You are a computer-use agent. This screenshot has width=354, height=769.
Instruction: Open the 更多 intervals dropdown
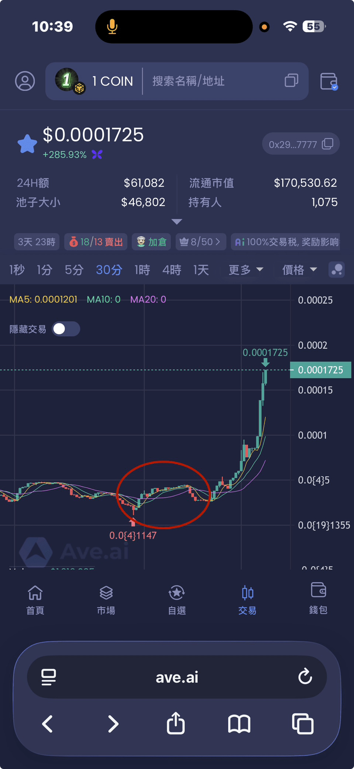pyautogui.click(x=246, y=270)
